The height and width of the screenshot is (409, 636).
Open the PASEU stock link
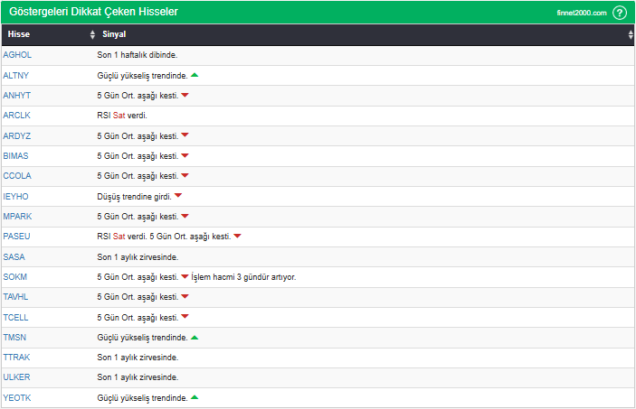click(16, 236)
